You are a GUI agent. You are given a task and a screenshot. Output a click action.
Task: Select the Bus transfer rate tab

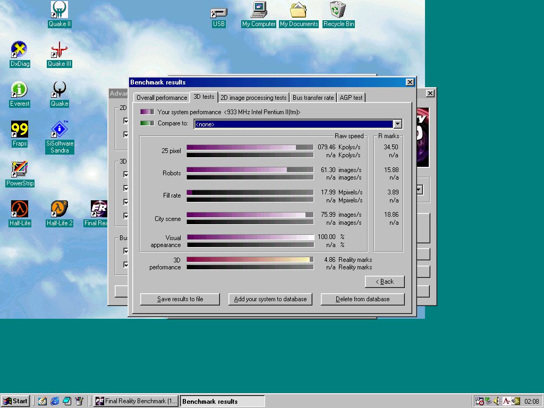tap(313, 98)
